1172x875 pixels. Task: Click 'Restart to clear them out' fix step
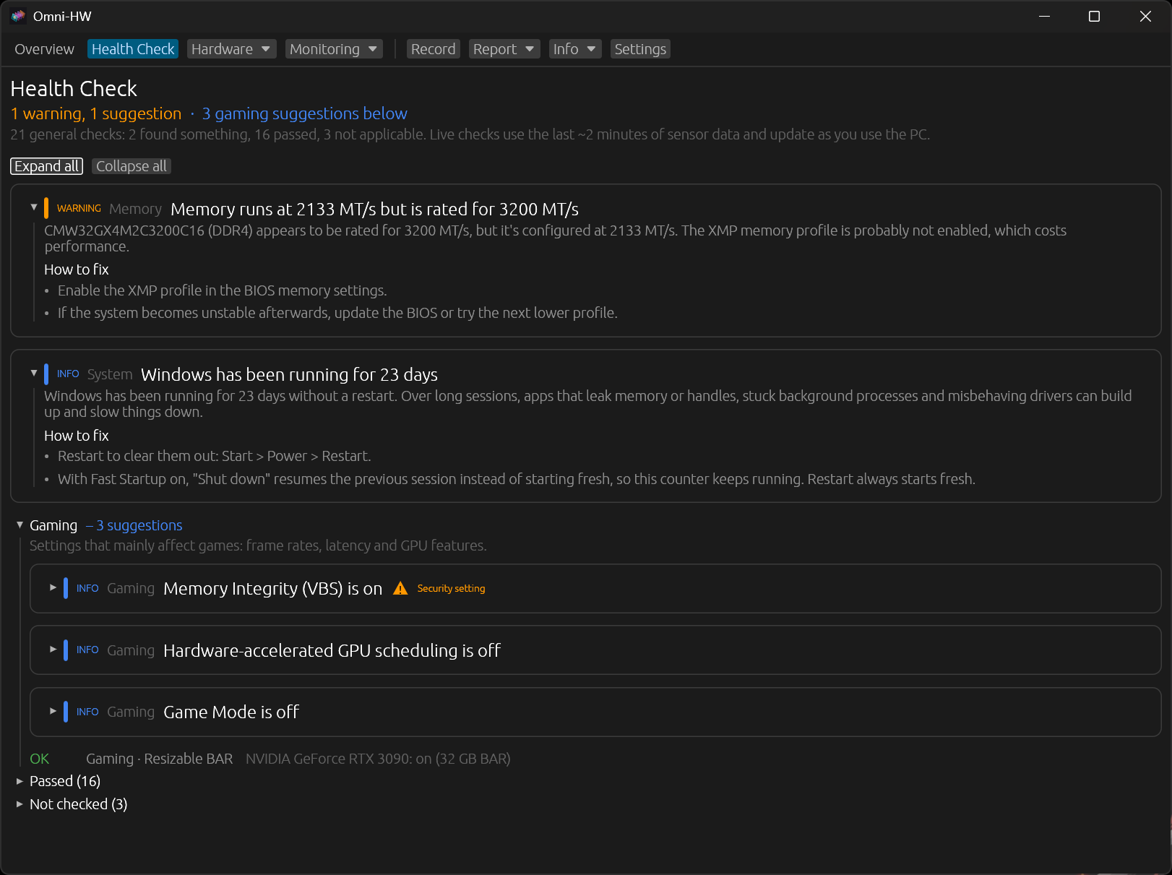215,456
